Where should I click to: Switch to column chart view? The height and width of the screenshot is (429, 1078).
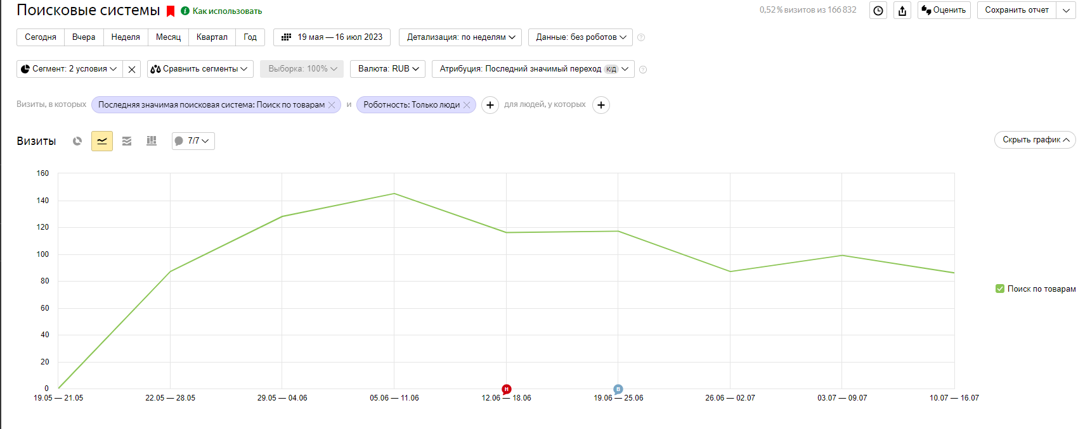click(152, 141)
